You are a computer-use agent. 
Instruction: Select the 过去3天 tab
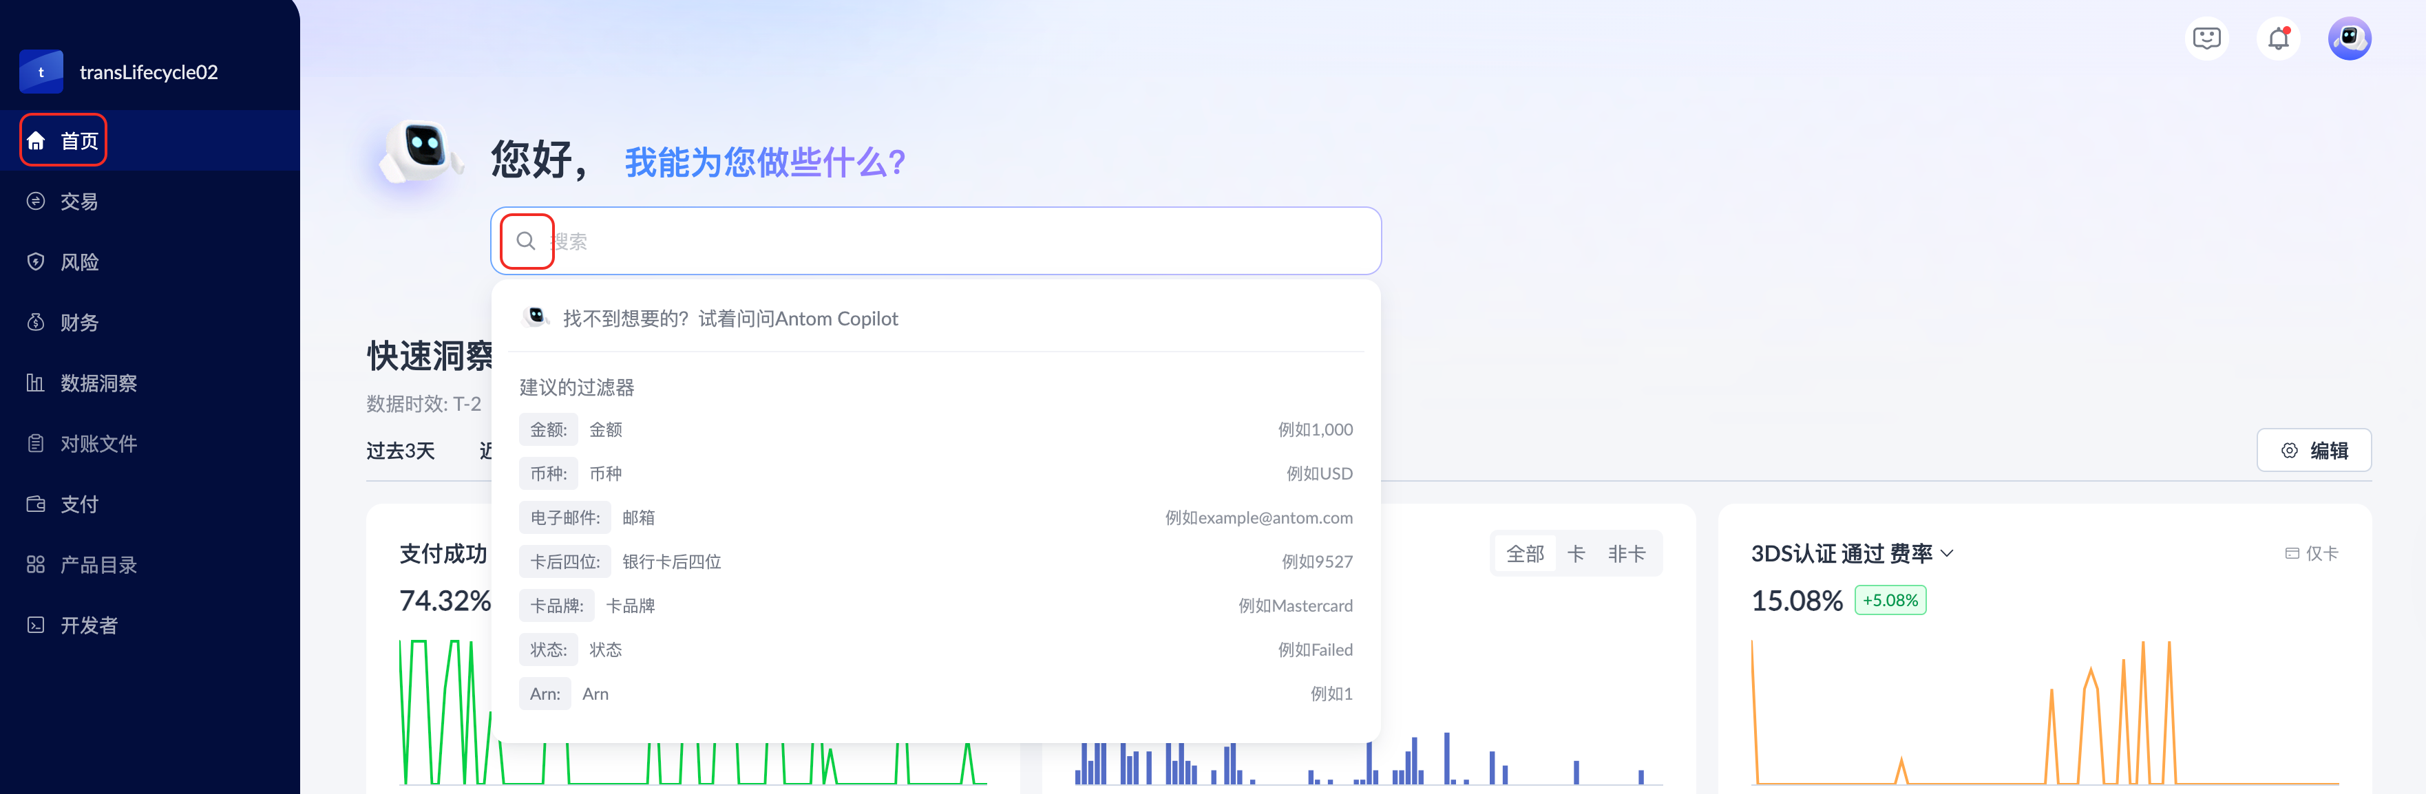pyautogui.click(x=400, y=451)
